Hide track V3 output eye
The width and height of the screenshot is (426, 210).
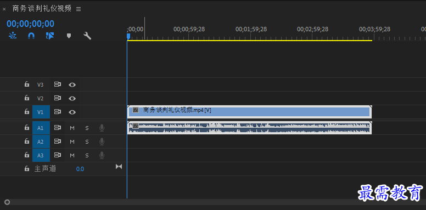pos(72,84)
